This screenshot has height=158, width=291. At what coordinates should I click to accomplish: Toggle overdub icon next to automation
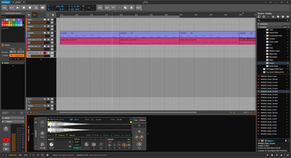coord(43,8)
